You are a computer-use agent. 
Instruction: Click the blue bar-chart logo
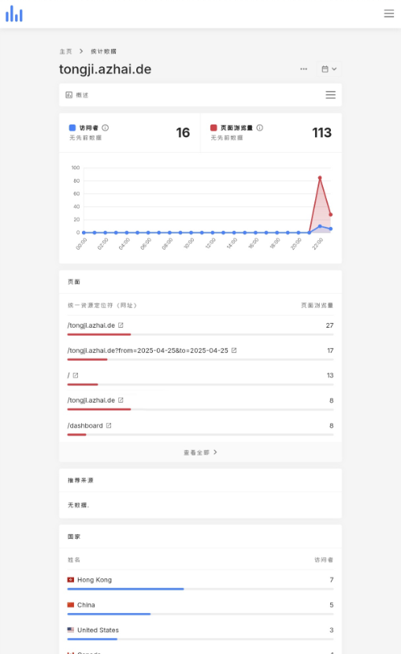pyautogui.click(x=13, y=13)
